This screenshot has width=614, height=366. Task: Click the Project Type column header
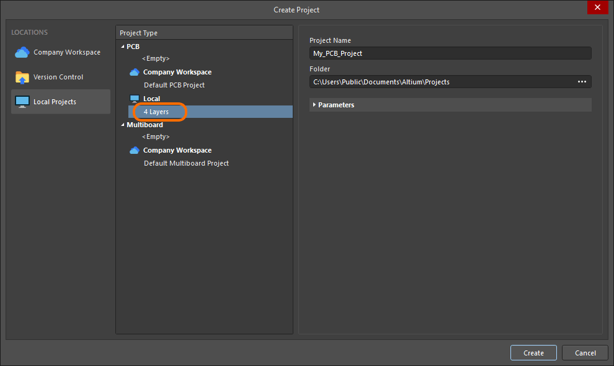[205, 33]
